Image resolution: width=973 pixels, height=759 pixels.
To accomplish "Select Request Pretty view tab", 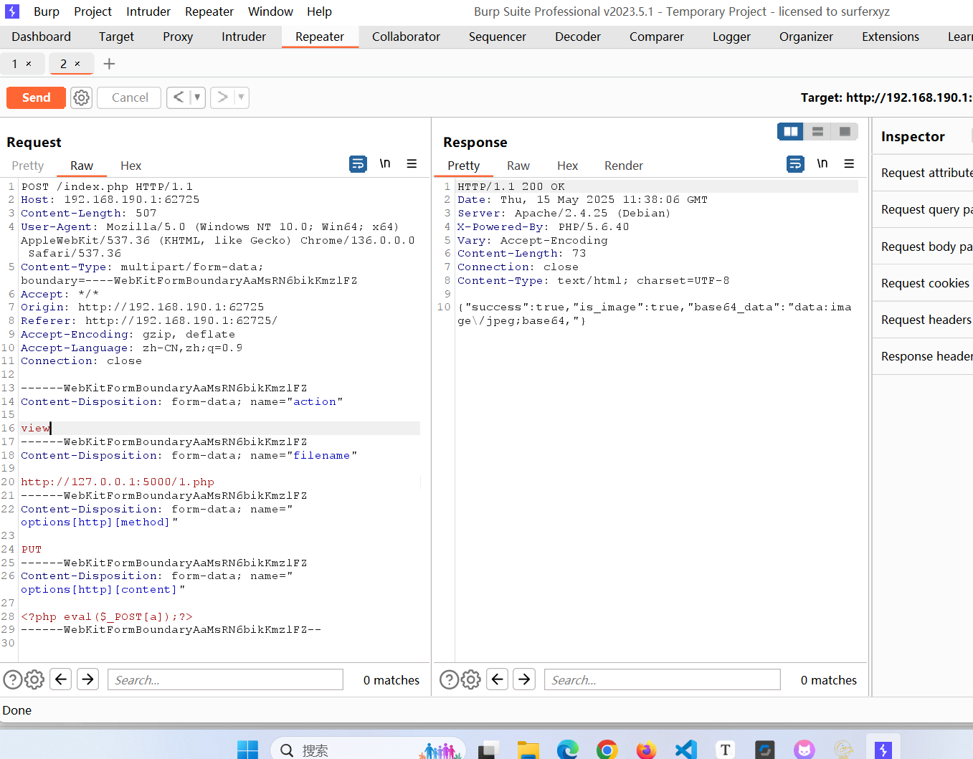I will tap(28, 166).
